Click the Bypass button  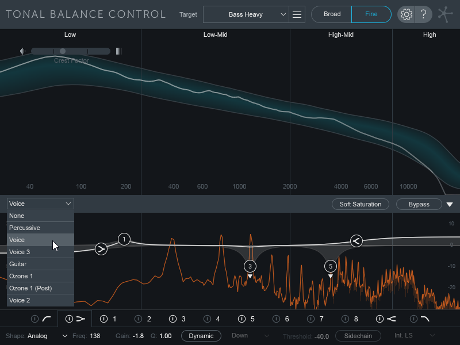pyautogui.click(x=419, y=204)
